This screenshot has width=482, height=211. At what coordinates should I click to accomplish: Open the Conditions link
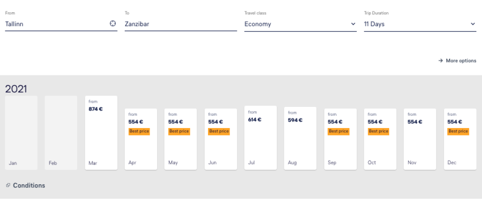[29, 185]
